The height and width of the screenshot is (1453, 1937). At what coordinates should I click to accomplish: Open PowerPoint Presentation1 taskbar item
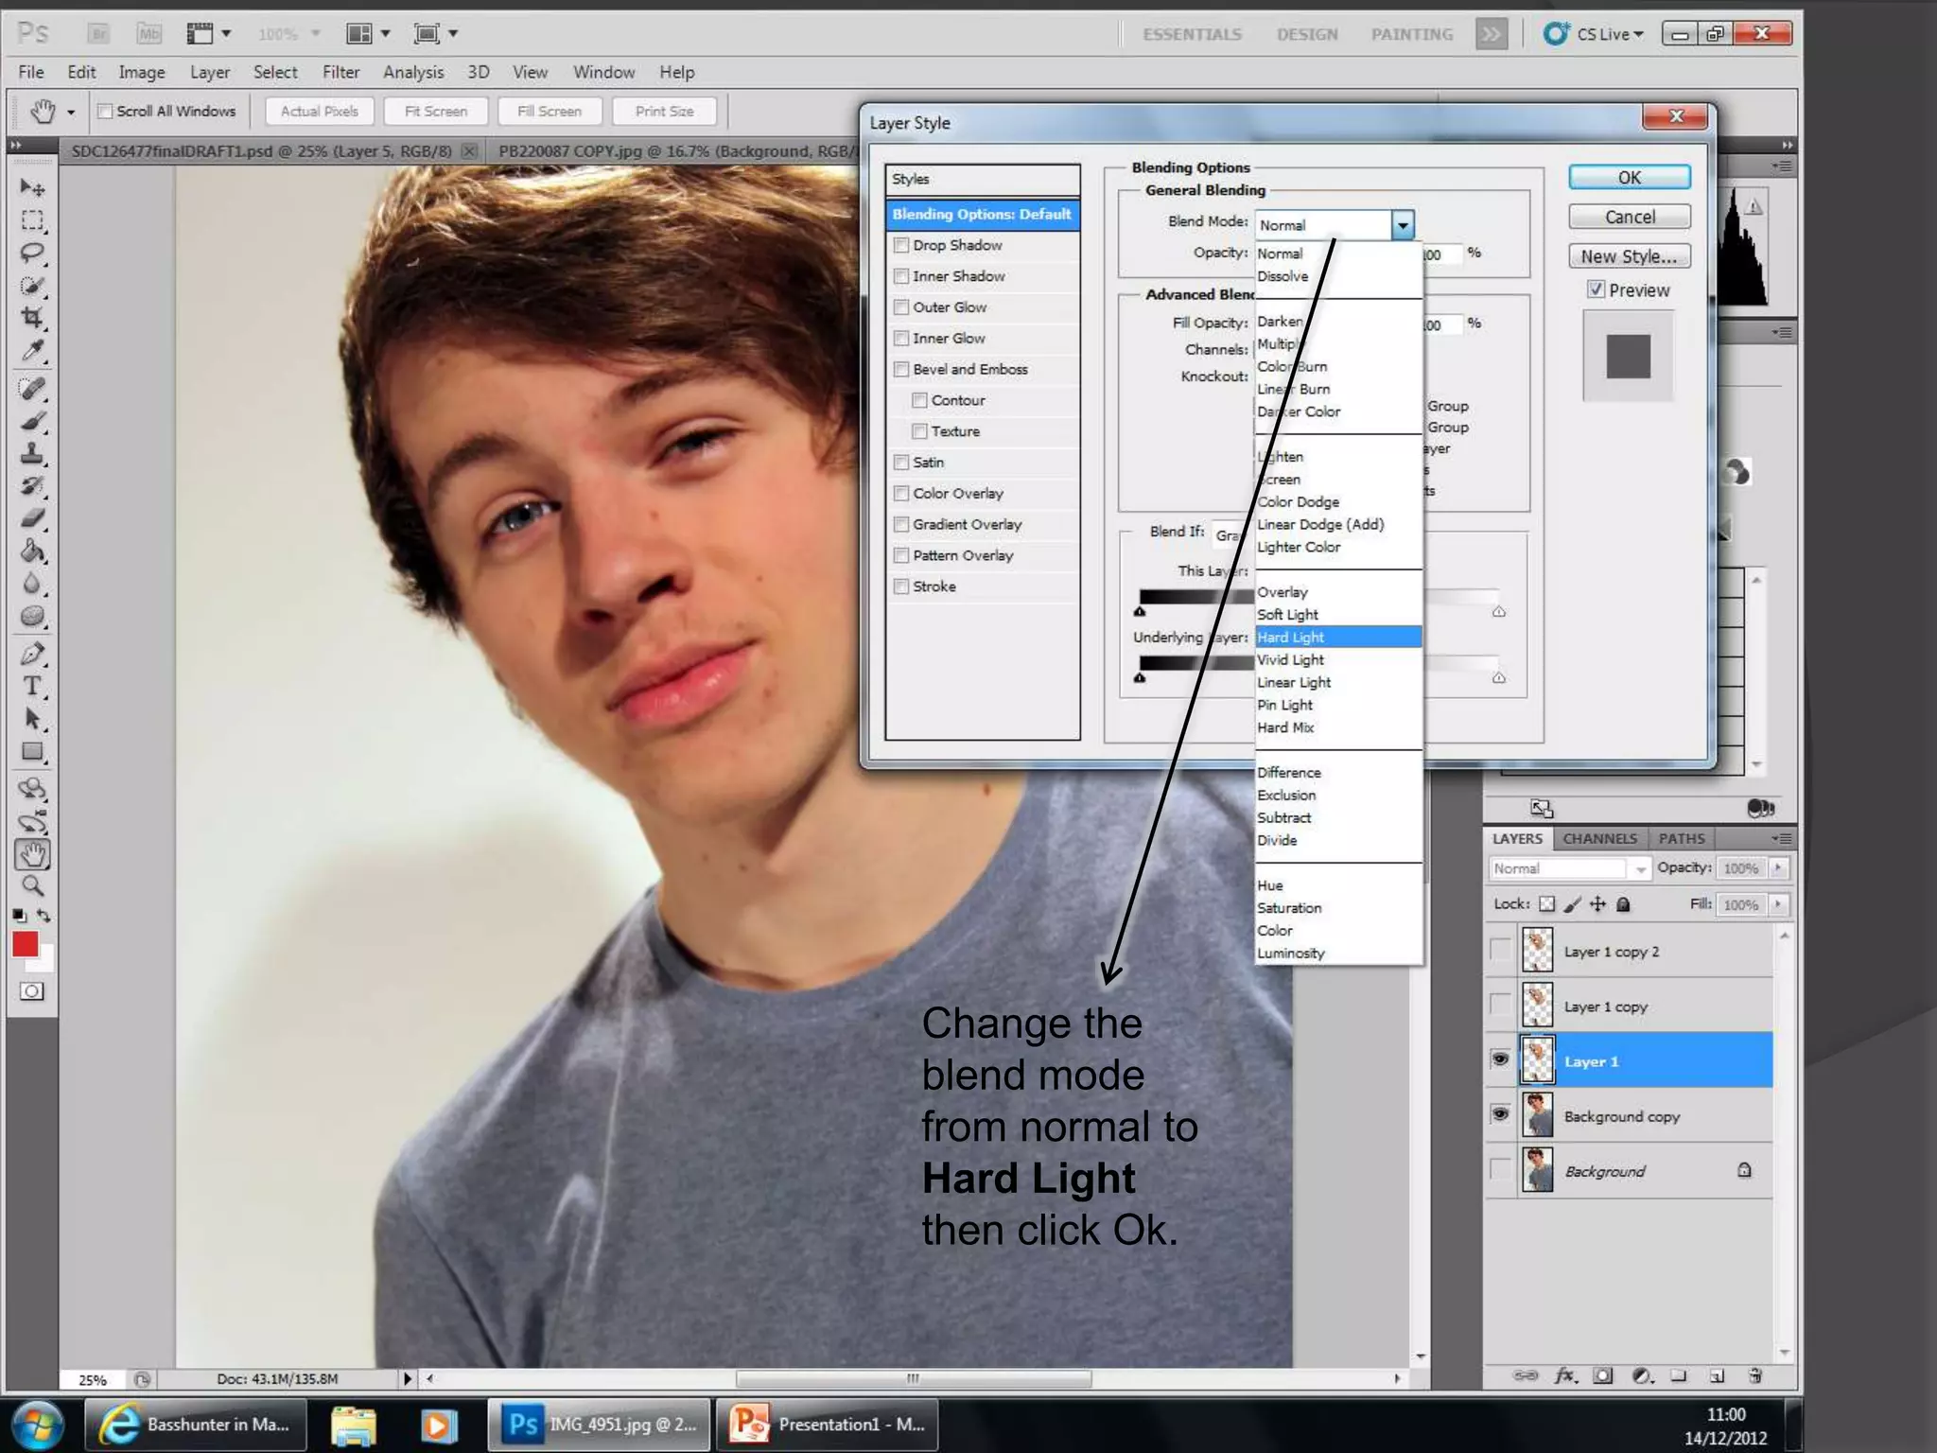coord(828,1425)
